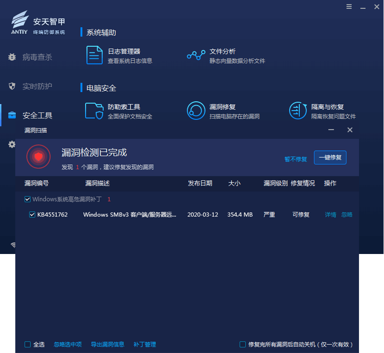Image resolution: width=384 pixels, height=353 pixels.
Task: Click the Windows SMBv3 客户端 description
Action: tap(130, 215)
